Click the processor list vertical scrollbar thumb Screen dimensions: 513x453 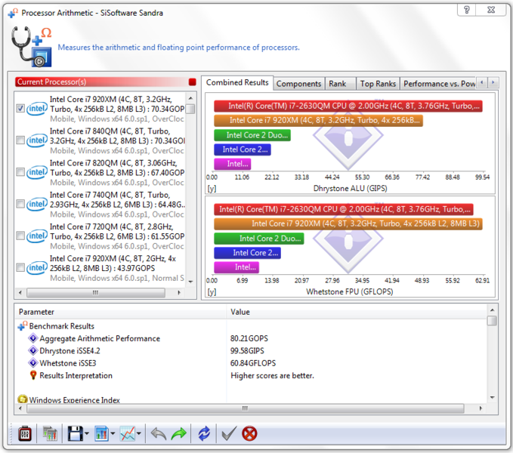(x=190, y=109)
